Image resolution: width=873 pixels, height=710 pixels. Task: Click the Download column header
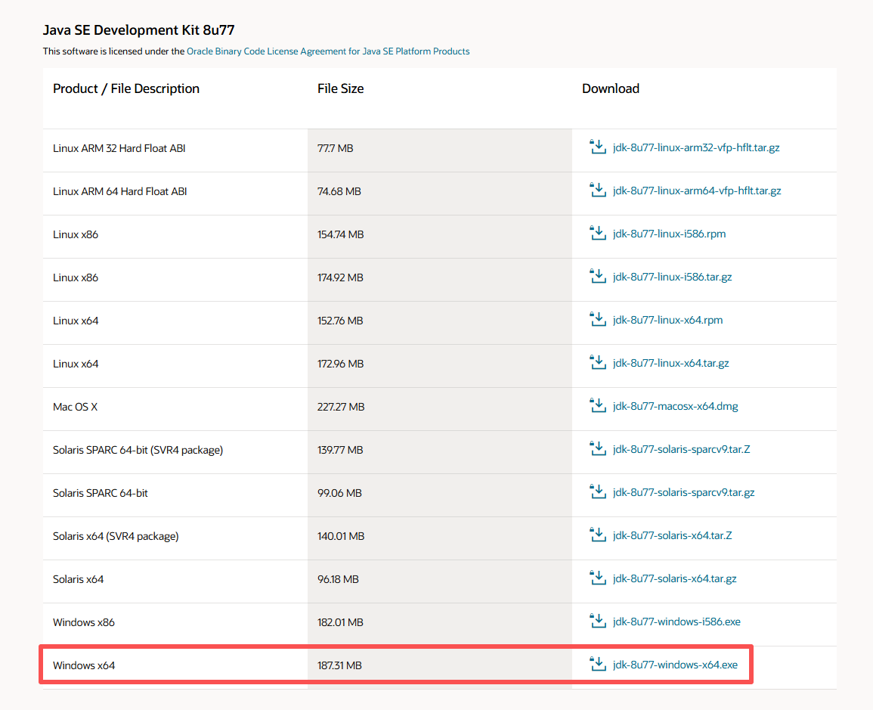point(610,88)
